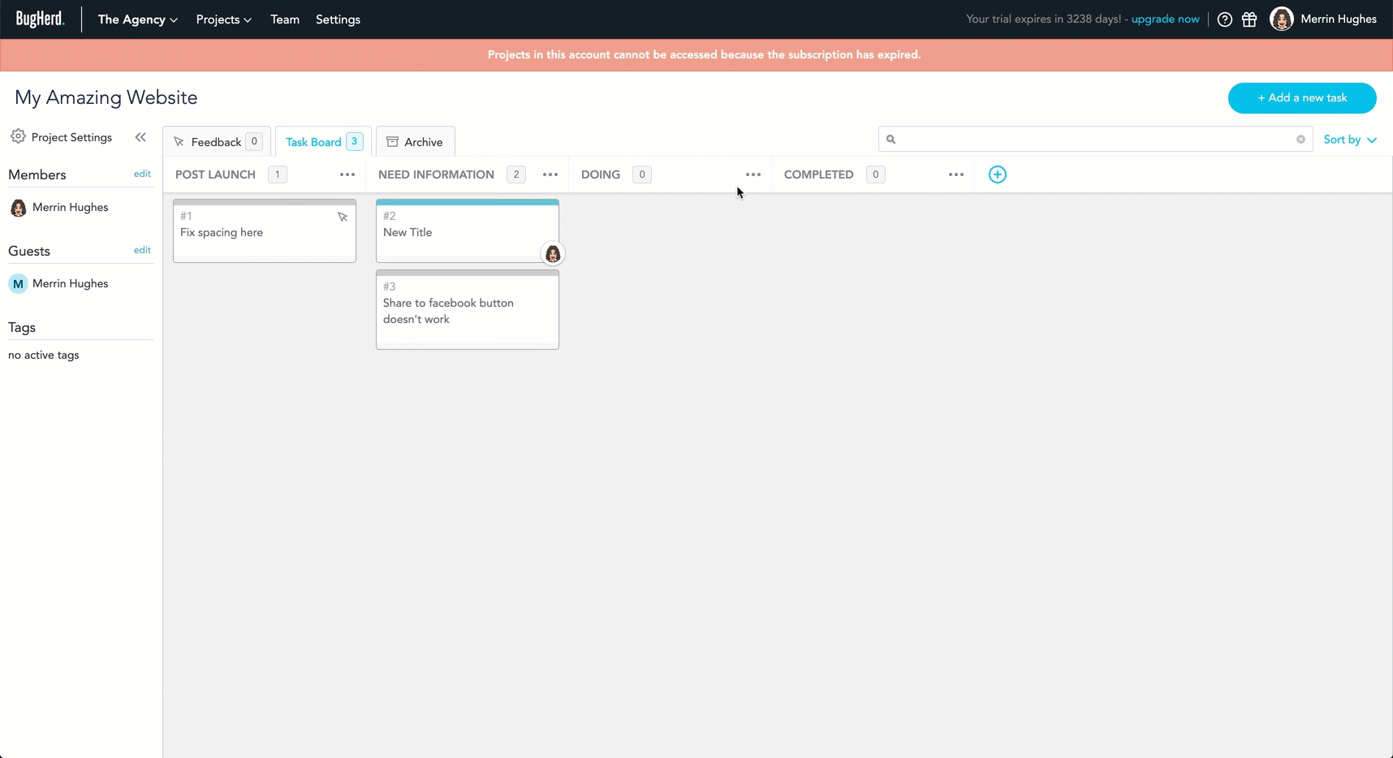Click the Archive tab box icon
1393x758 pixels.
point(392,142)
